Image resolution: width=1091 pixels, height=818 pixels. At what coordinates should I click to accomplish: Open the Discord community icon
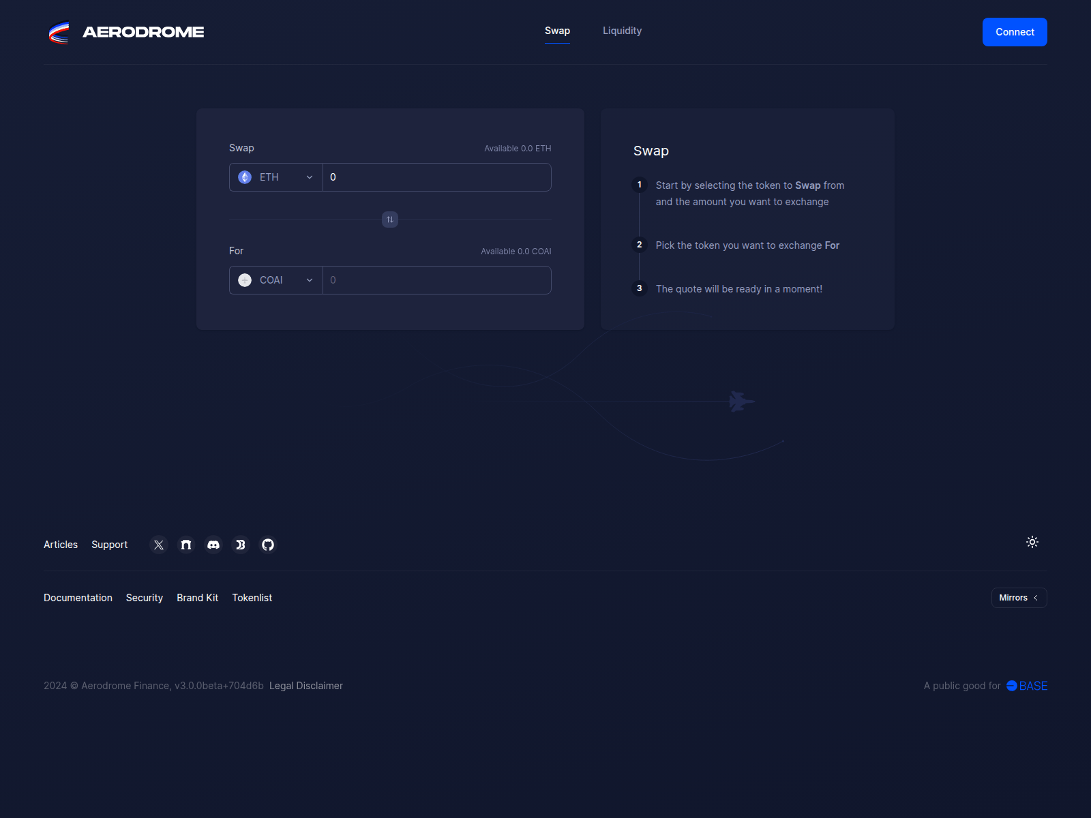click(213, 545)
